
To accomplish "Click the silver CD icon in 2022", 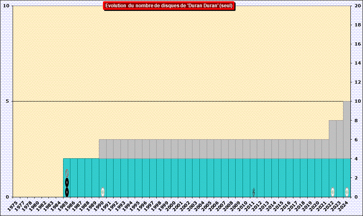I will 332,192.
